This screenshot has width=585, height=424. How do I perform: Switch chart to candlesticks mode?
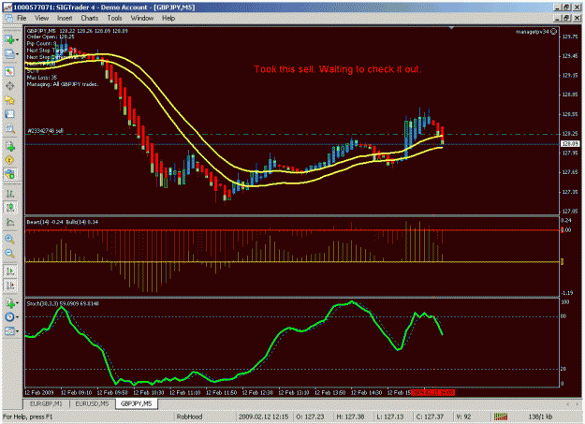pyautogui.click(x=9, y=208)
